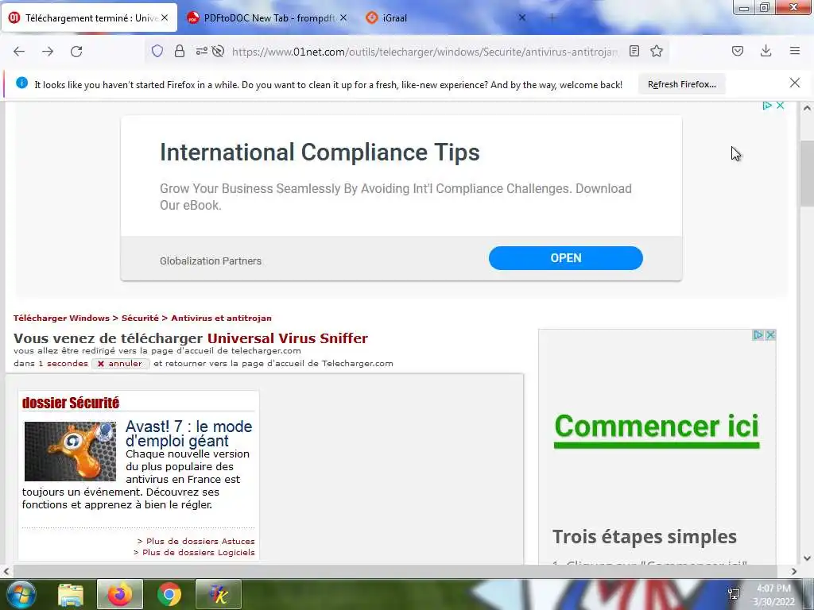Open the Windows Start menu
Image resolution: width=814 pixels, height=610 pixels.
coord(21,594)
